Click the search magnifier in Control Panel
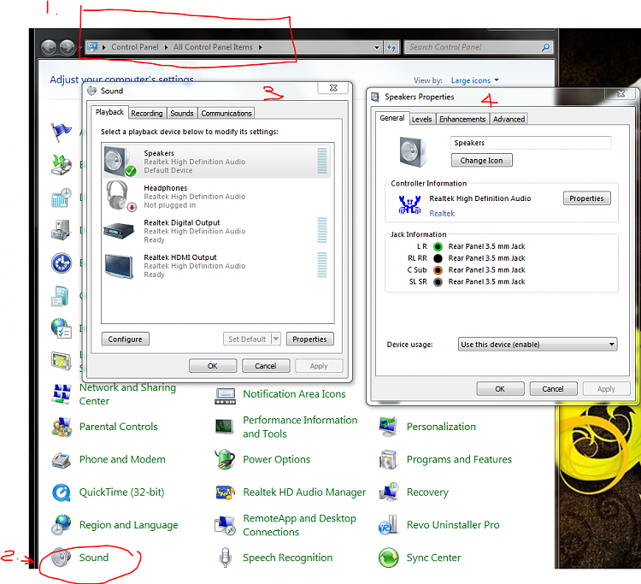This screenshot has width=641, height=584. tap(545, 47)
